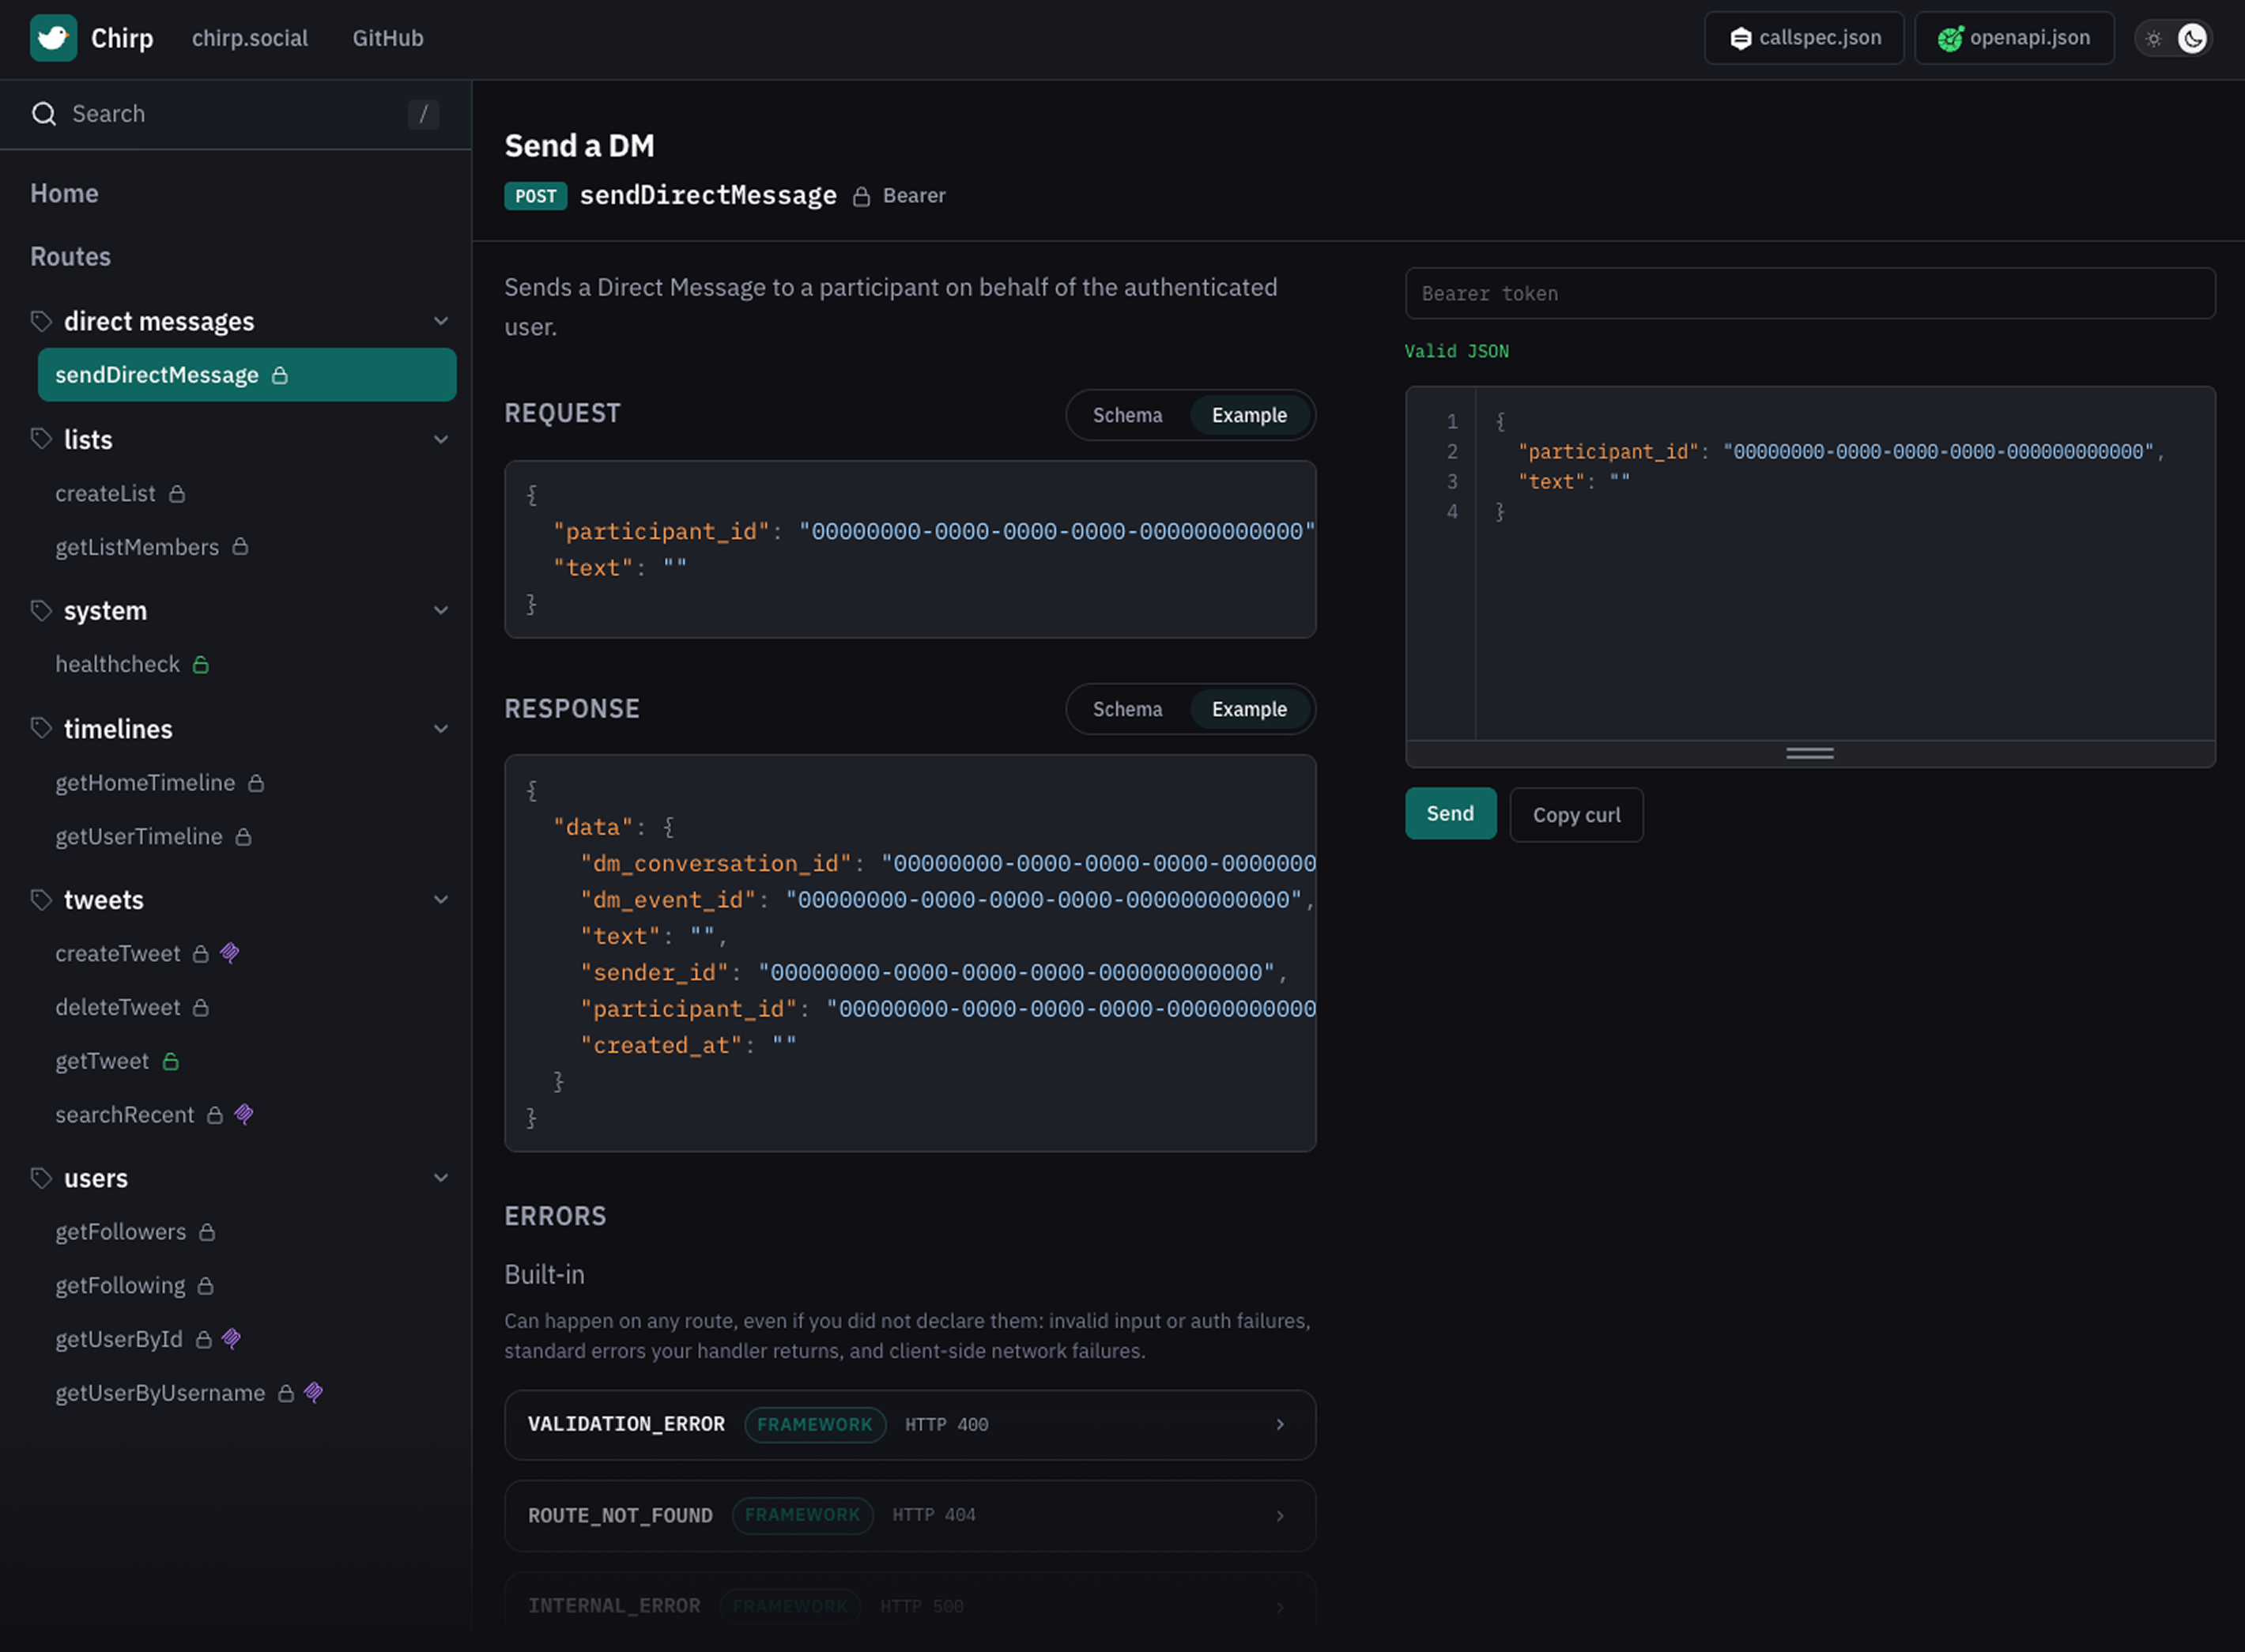Open the searchRecent route

(x=125, y=1114)
